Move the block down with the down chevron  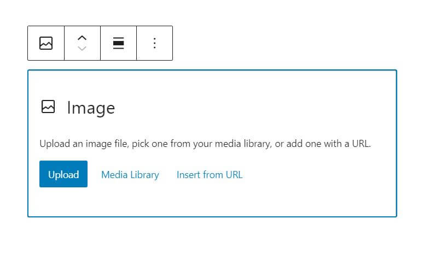[x=82, y=49]
